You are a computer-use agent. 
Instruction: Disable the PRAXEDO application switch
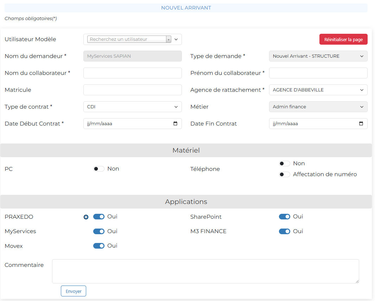tap(99, 217)
